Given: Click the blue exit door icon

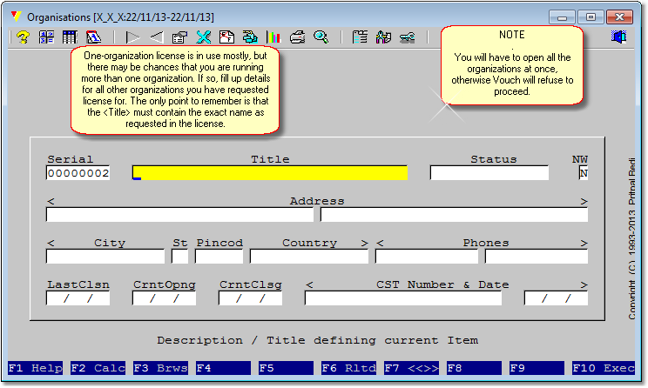Looking at the screenshot, I should 619,37.
